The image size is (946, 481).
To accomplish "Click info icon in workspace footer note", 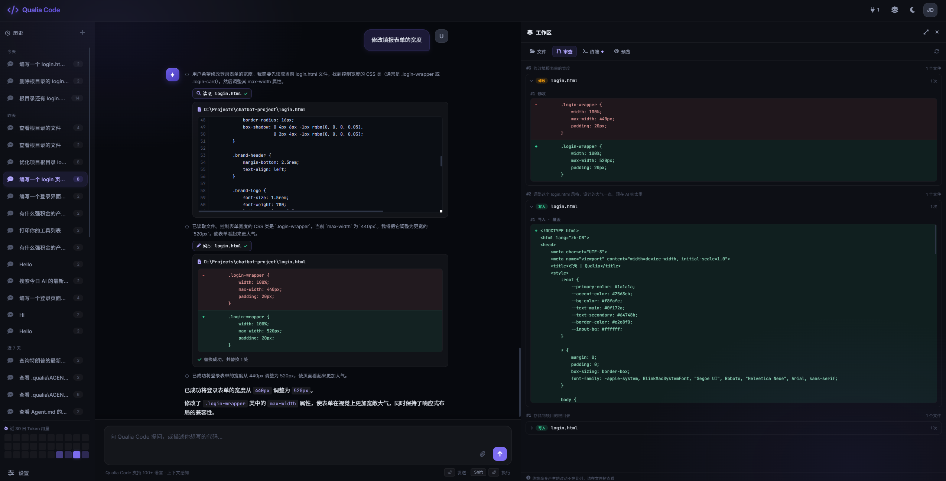I will coord(528,478).
